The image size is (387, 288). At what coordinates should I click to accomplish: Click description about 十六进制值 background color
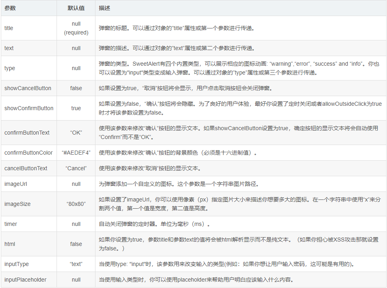click(178, 153)
